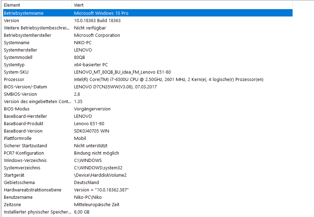The image size is (314, 217).
Task: Click the value SDK0J40705 WIN
Action: click(x=92, y=131)
